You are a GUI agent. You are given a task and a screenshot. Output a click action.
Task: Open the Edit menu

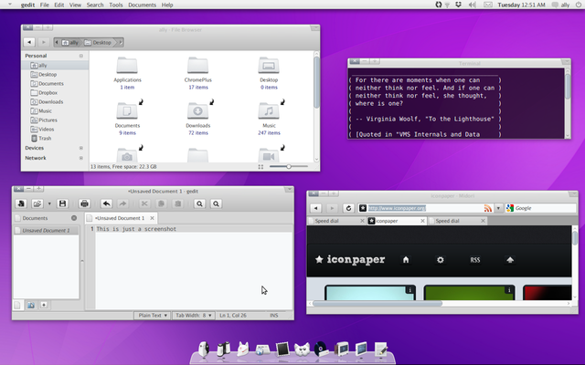(x=58, y=5)
